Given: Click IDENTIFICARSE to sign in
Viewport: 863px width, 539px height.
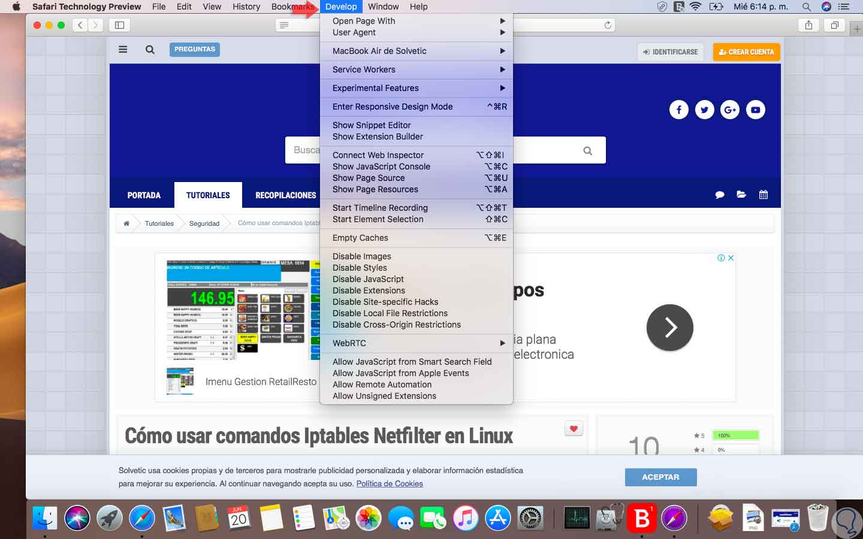Looking at the screenshot, I should pyautogui.click(x=671, y=52).
